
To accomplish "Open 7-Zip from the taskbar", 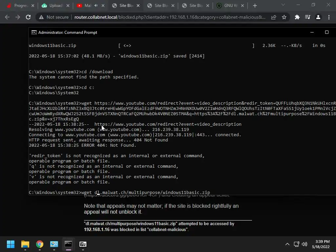I will pos(83,244).
